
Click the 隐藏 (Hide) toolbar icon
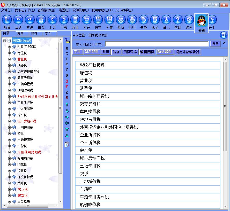point(7,20)
